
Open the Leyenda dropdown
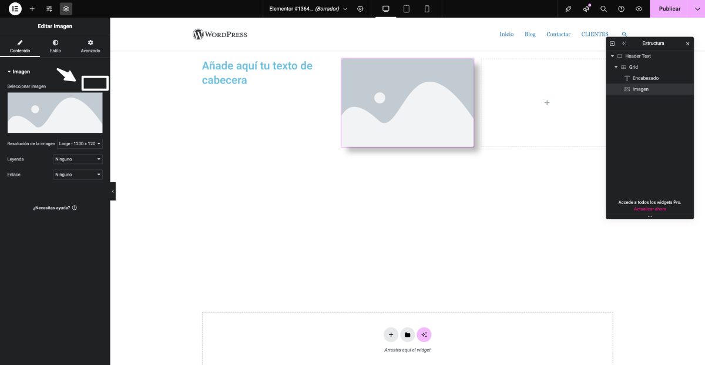click(x=78, y=159)
